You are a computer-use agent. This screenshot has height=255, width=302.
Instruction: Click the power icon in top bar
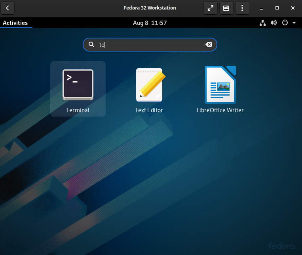[x=285, y=23]
